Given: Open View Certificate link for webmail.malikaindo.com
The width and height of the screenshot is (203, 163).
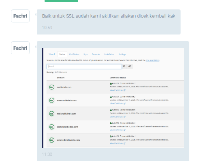Looking at the screenshot, I should [x=118, y=143].
